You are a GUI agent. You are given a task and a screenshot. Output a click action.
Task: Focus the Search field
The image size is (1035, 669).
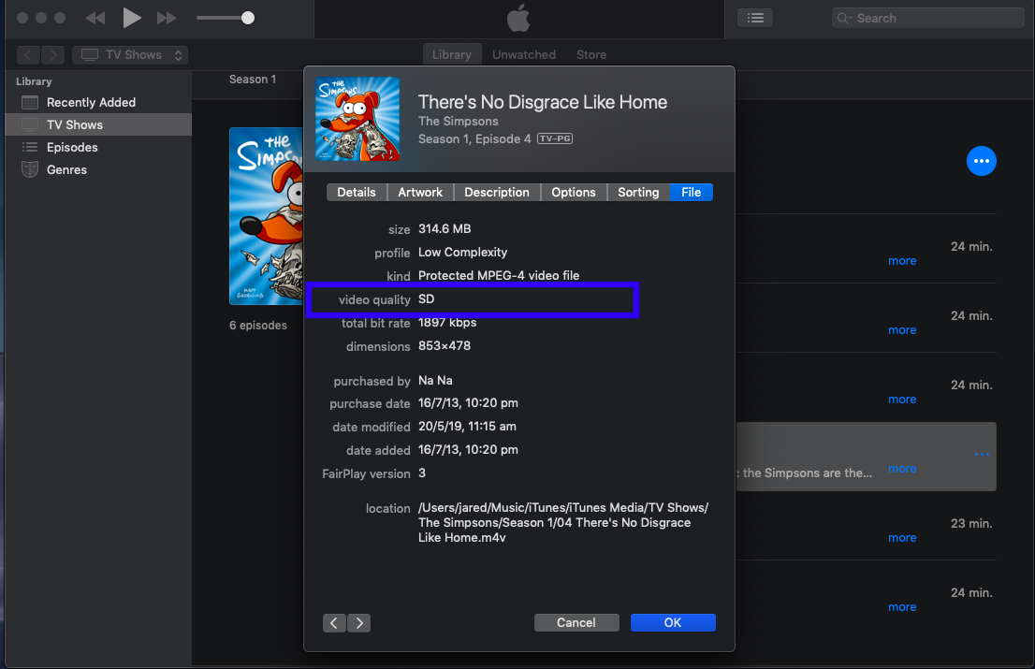928,18
